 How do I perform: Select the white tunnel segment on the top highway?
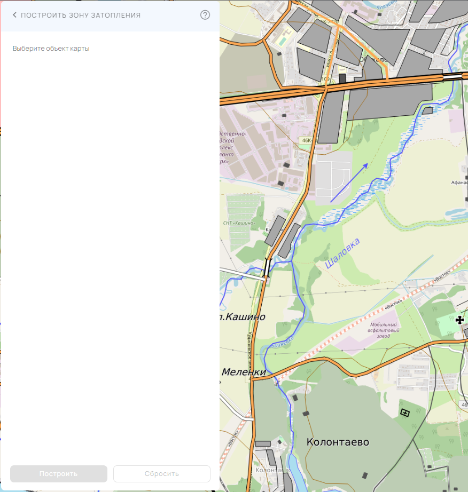(x=454, y=77)
